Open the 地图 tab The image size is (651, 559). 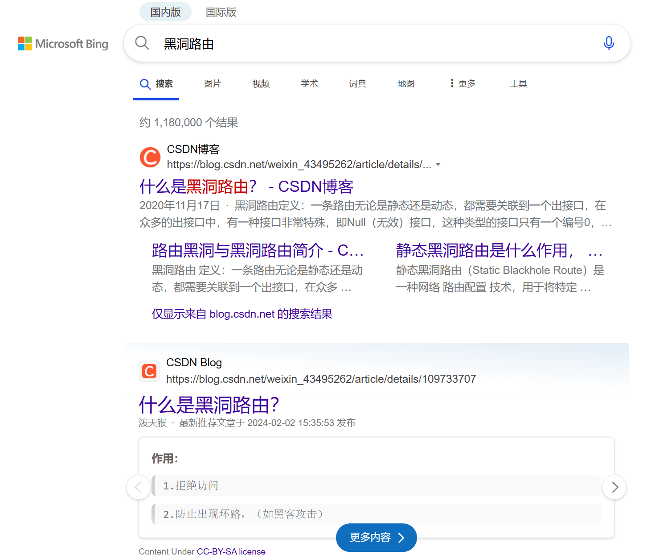tap(406, 83)
